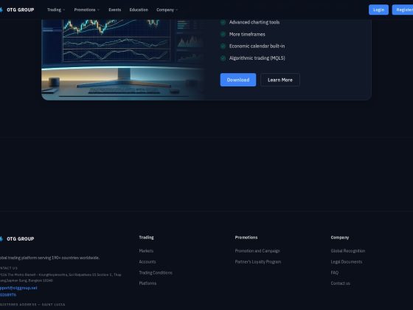Click the Promotions footer column heading

(x=246, y=238)
